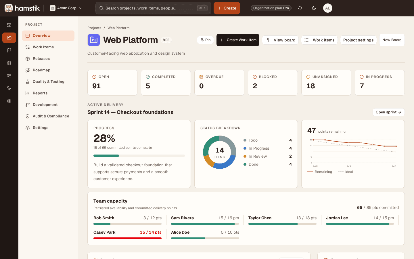Pin the Web Platform project
Viewport: 414px width, 259px height.
pos(205,40)
